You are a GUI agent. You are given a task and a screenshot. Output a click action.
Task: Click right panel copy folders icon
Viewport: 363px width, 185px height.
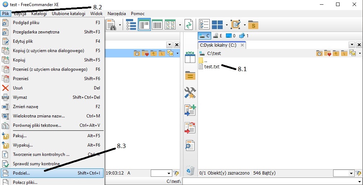pyautogui.click(x=352, y=53)
